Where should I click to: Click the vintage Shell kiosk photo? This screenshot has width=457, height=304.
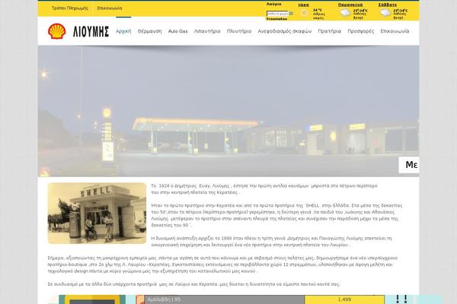(x=97, y=214)
